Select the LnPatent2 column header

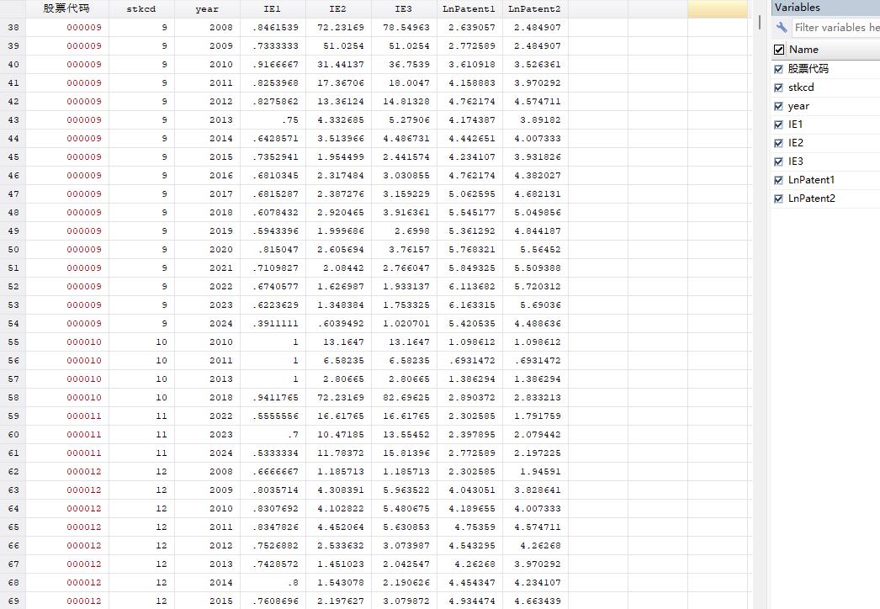(x=535, y=8)
